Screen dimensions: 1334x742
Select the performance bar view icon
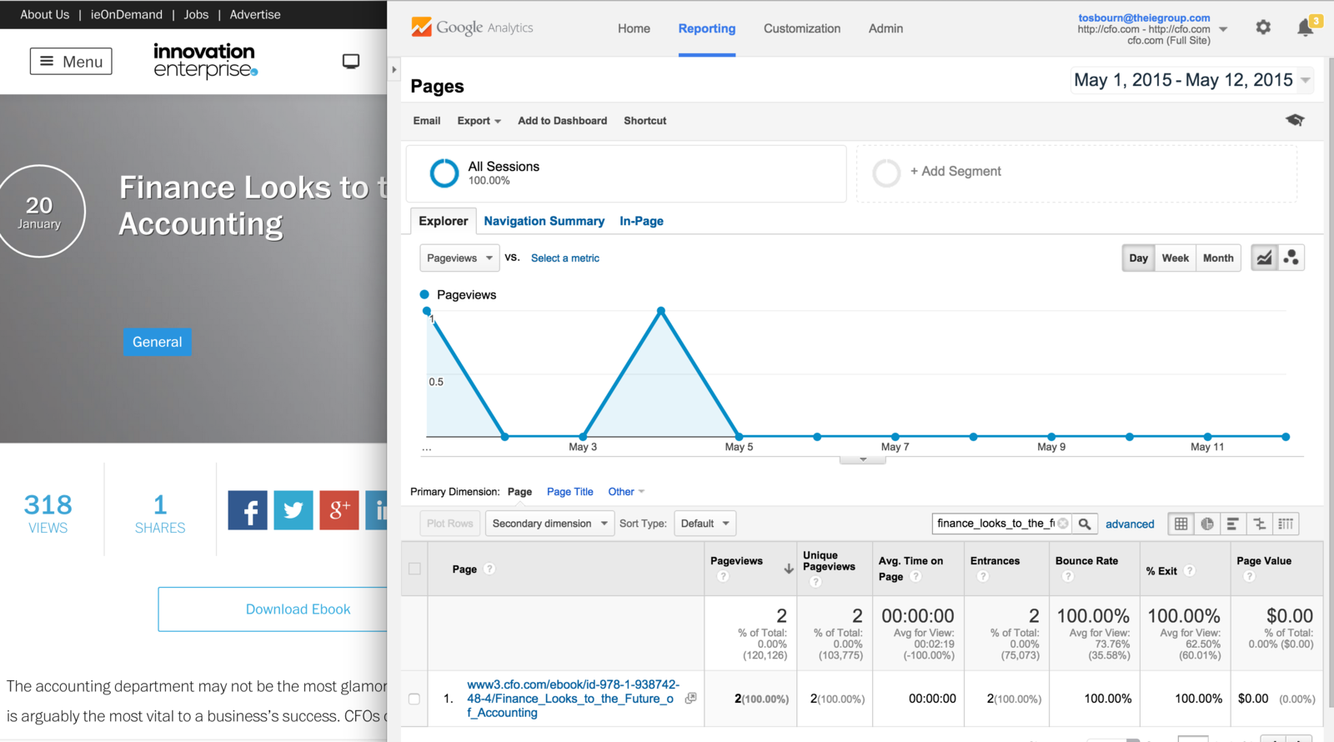[x=1233, y=524]
